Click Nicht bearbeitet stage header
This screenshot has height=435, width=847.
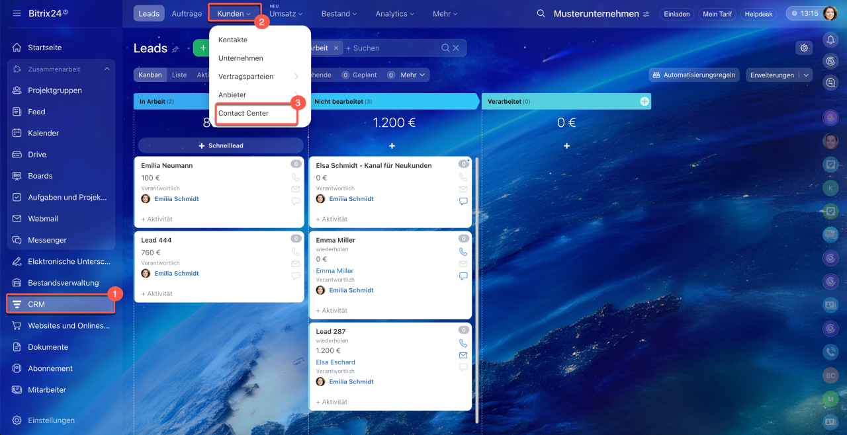pyautogui.click(x=394, y=101)
